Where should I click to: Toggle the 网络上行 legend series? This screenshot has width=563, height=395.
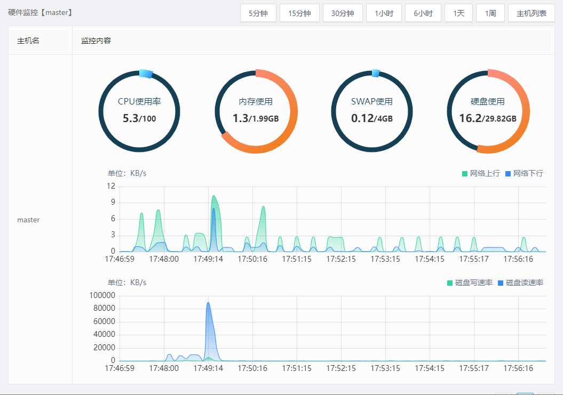[481, 173]
